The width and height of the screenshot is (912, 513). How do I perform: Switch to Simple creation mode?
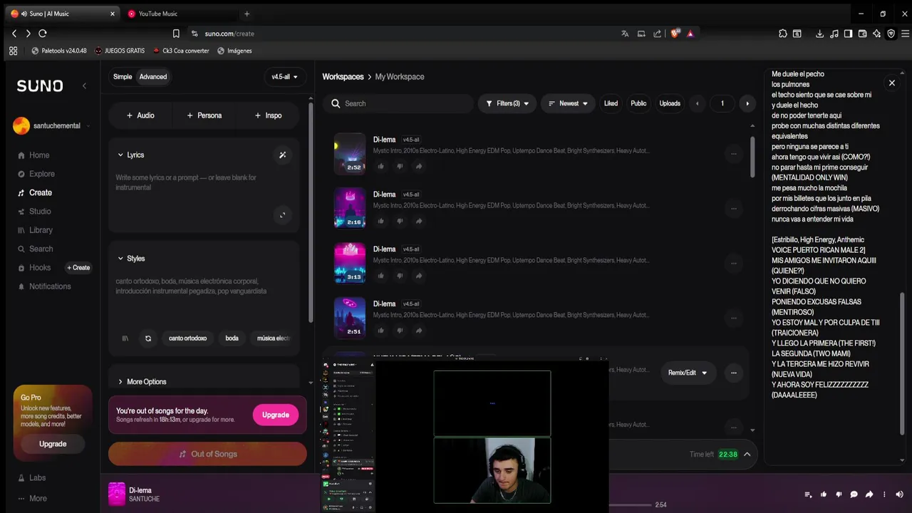pos(123,77)
